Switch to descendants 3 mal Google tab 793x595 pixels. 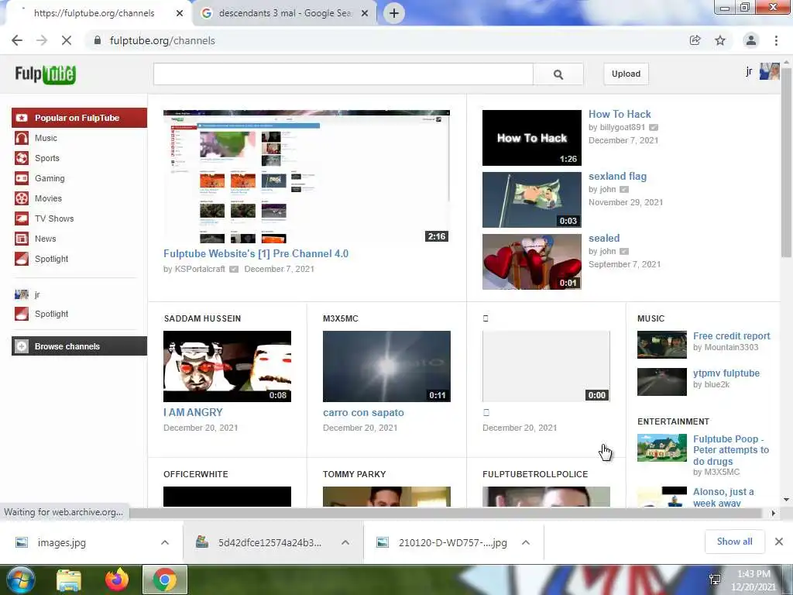pos(284,13)
